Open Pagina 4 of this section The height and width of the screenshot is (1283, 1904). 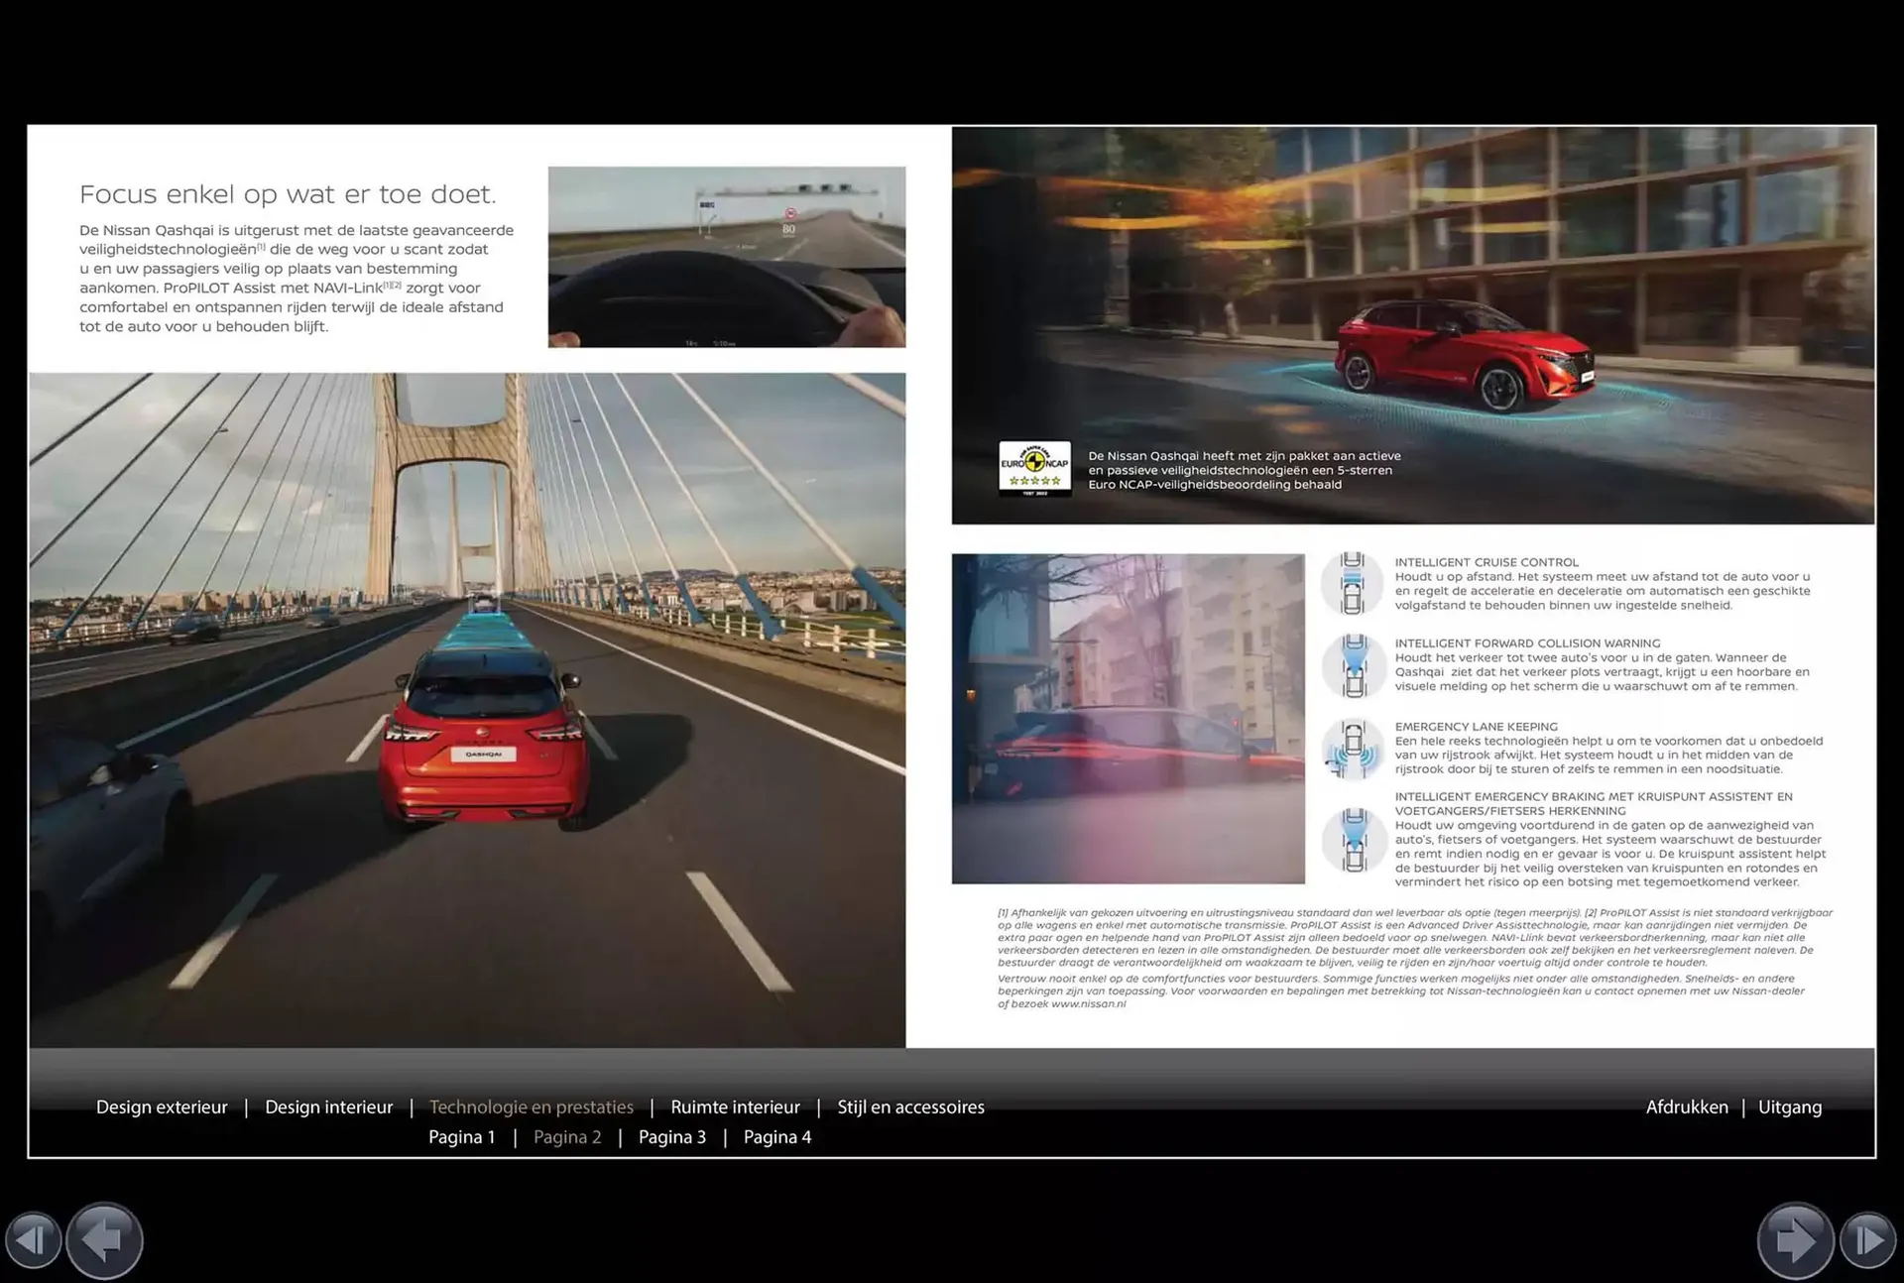pos(777,1137)
